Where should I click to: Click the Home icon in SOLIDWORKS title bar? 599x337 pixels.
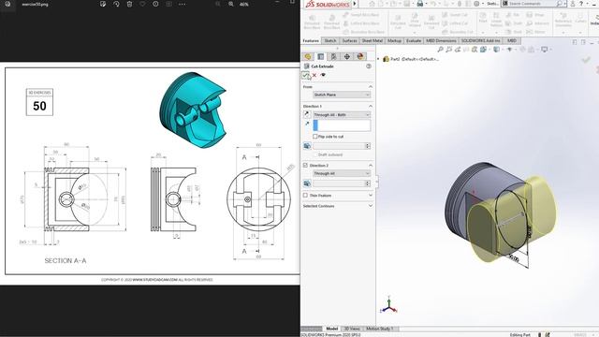[x=372, y=4]
